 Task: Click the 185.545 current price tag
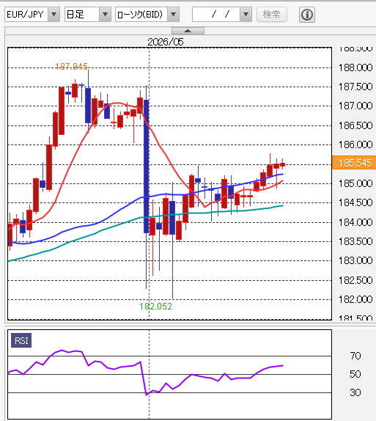click(x=354, y=163)
